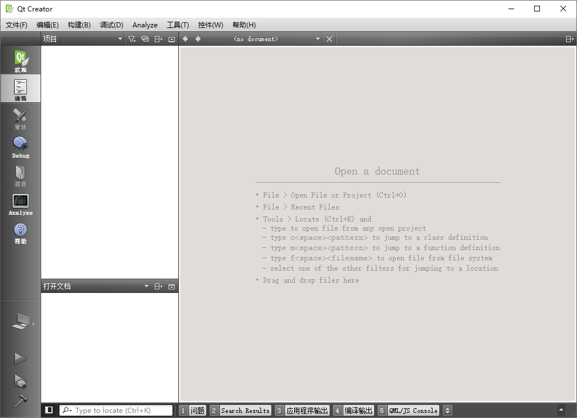Open output pane list stepper
The height and width of the screenshot is (418, 577).
coord(447,410)
